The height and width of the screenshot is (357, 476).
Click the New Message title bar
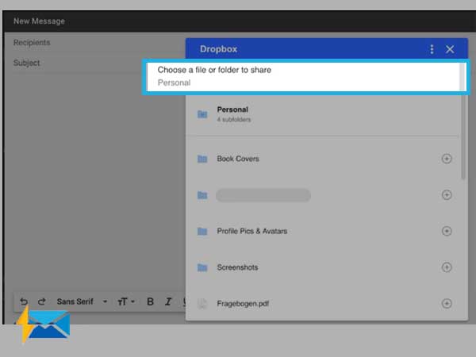point(240,21)
